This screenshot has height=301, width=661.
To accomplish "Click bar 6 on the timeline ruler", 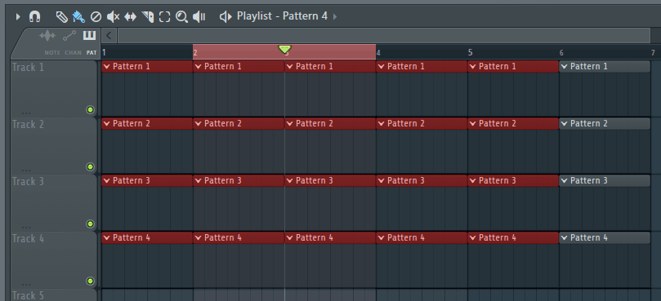I will (561, 53).
